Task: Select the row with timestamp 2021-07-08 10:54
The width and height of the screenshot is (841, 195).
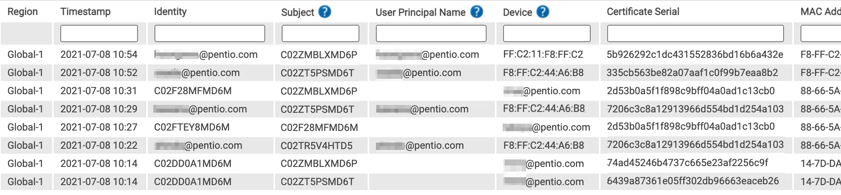Action: (420, 55)
